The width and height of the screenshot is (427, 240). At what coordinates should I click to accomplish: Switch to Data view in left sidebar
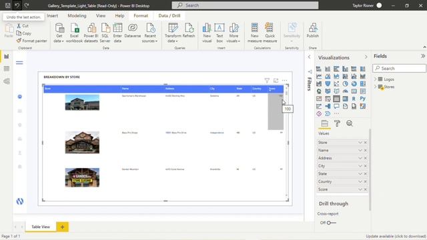click(x=7, y=69)
